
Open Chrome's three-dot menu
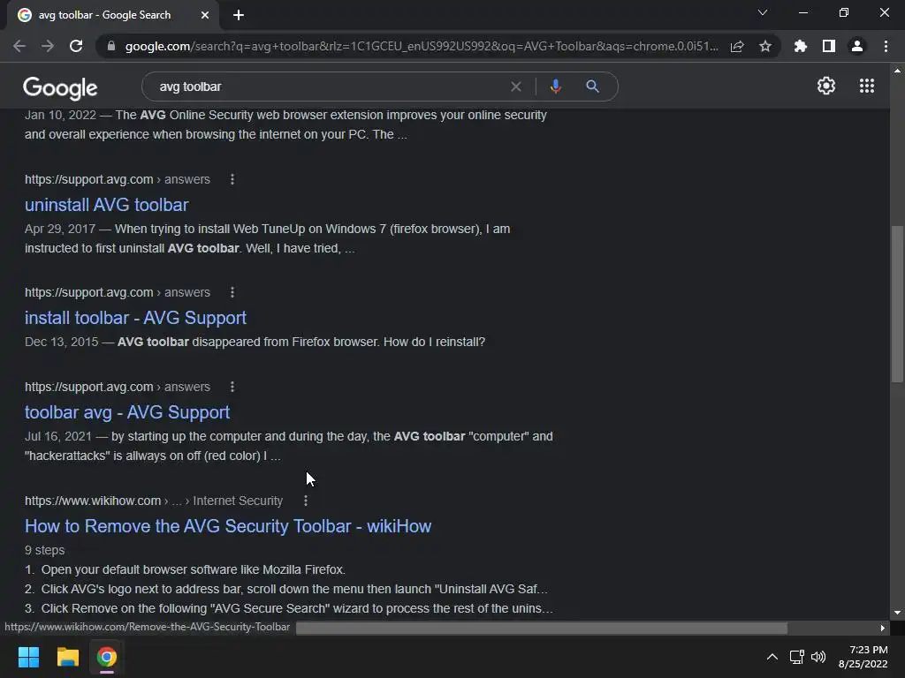pos(886,46)
